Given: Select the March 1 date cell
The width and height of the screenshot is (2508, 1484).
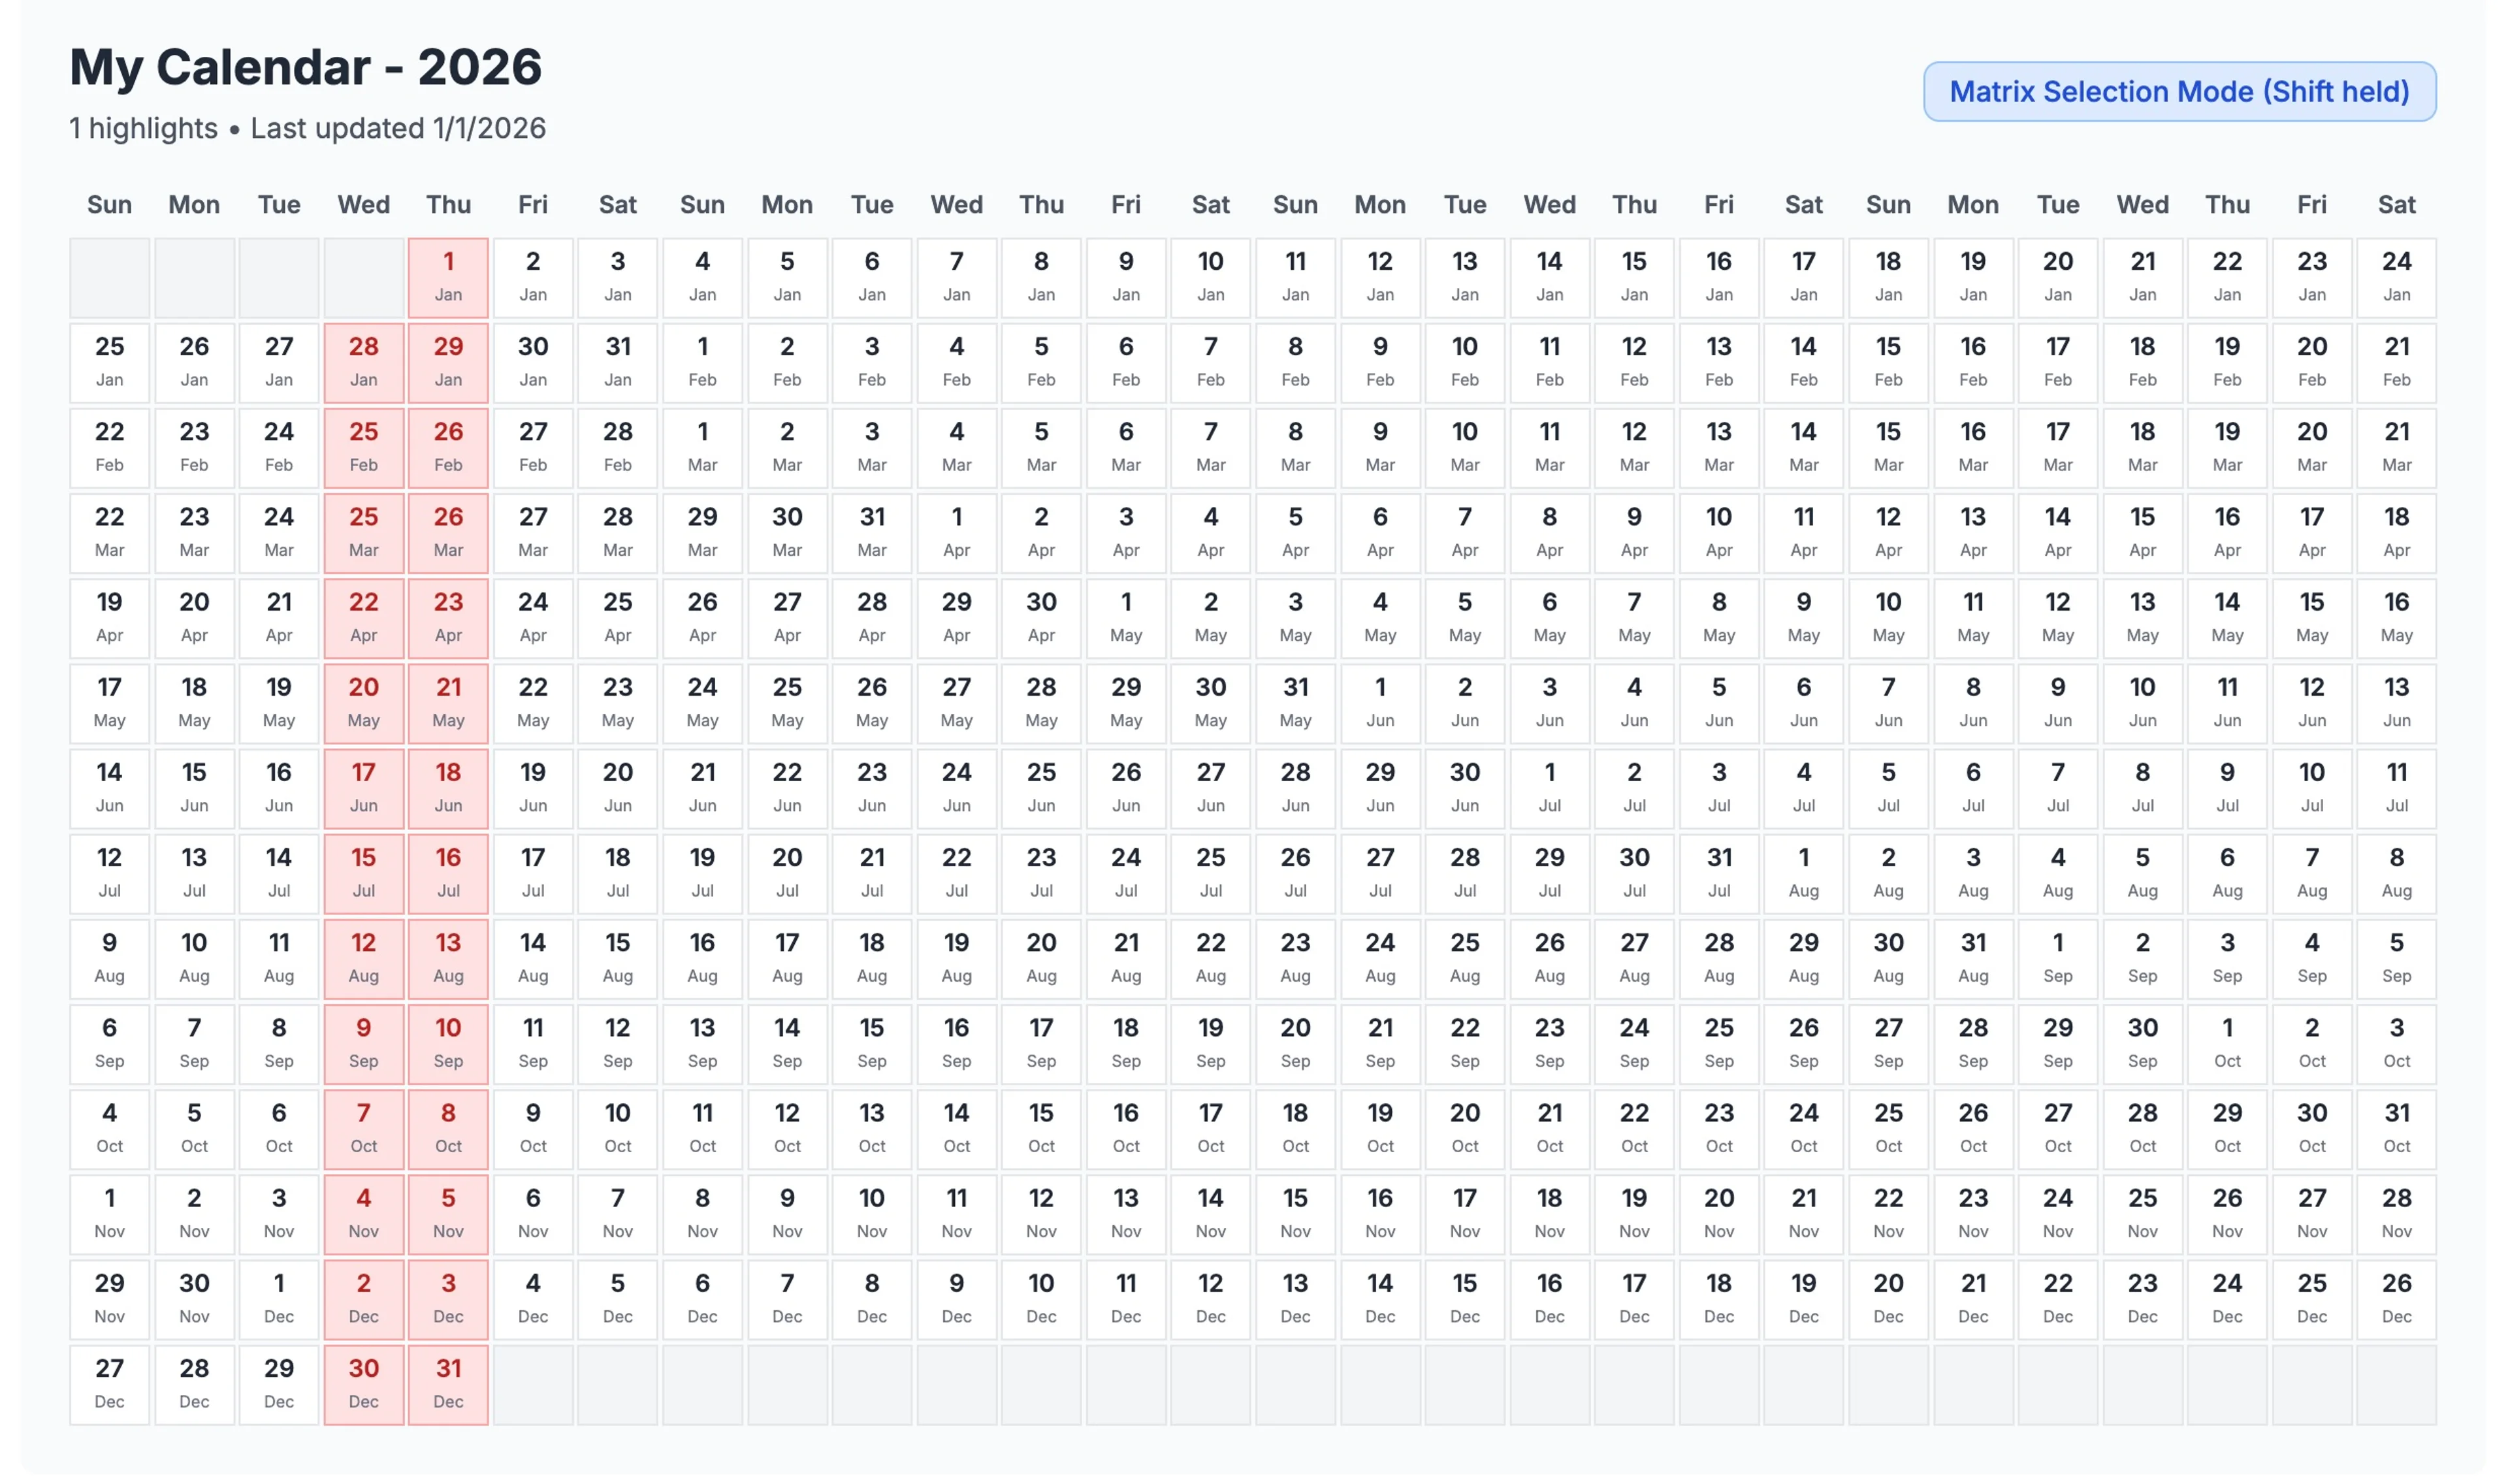Looking at the screenshot, I should pos(701,447).
